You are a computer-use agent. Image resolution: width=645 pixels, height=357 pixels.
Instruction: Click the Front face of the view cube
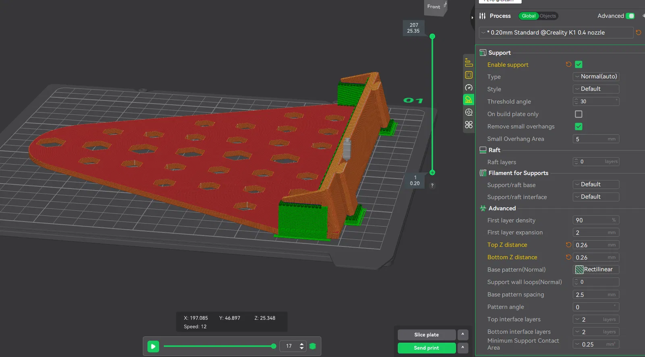pyautogui.click(x=434, y=6)
